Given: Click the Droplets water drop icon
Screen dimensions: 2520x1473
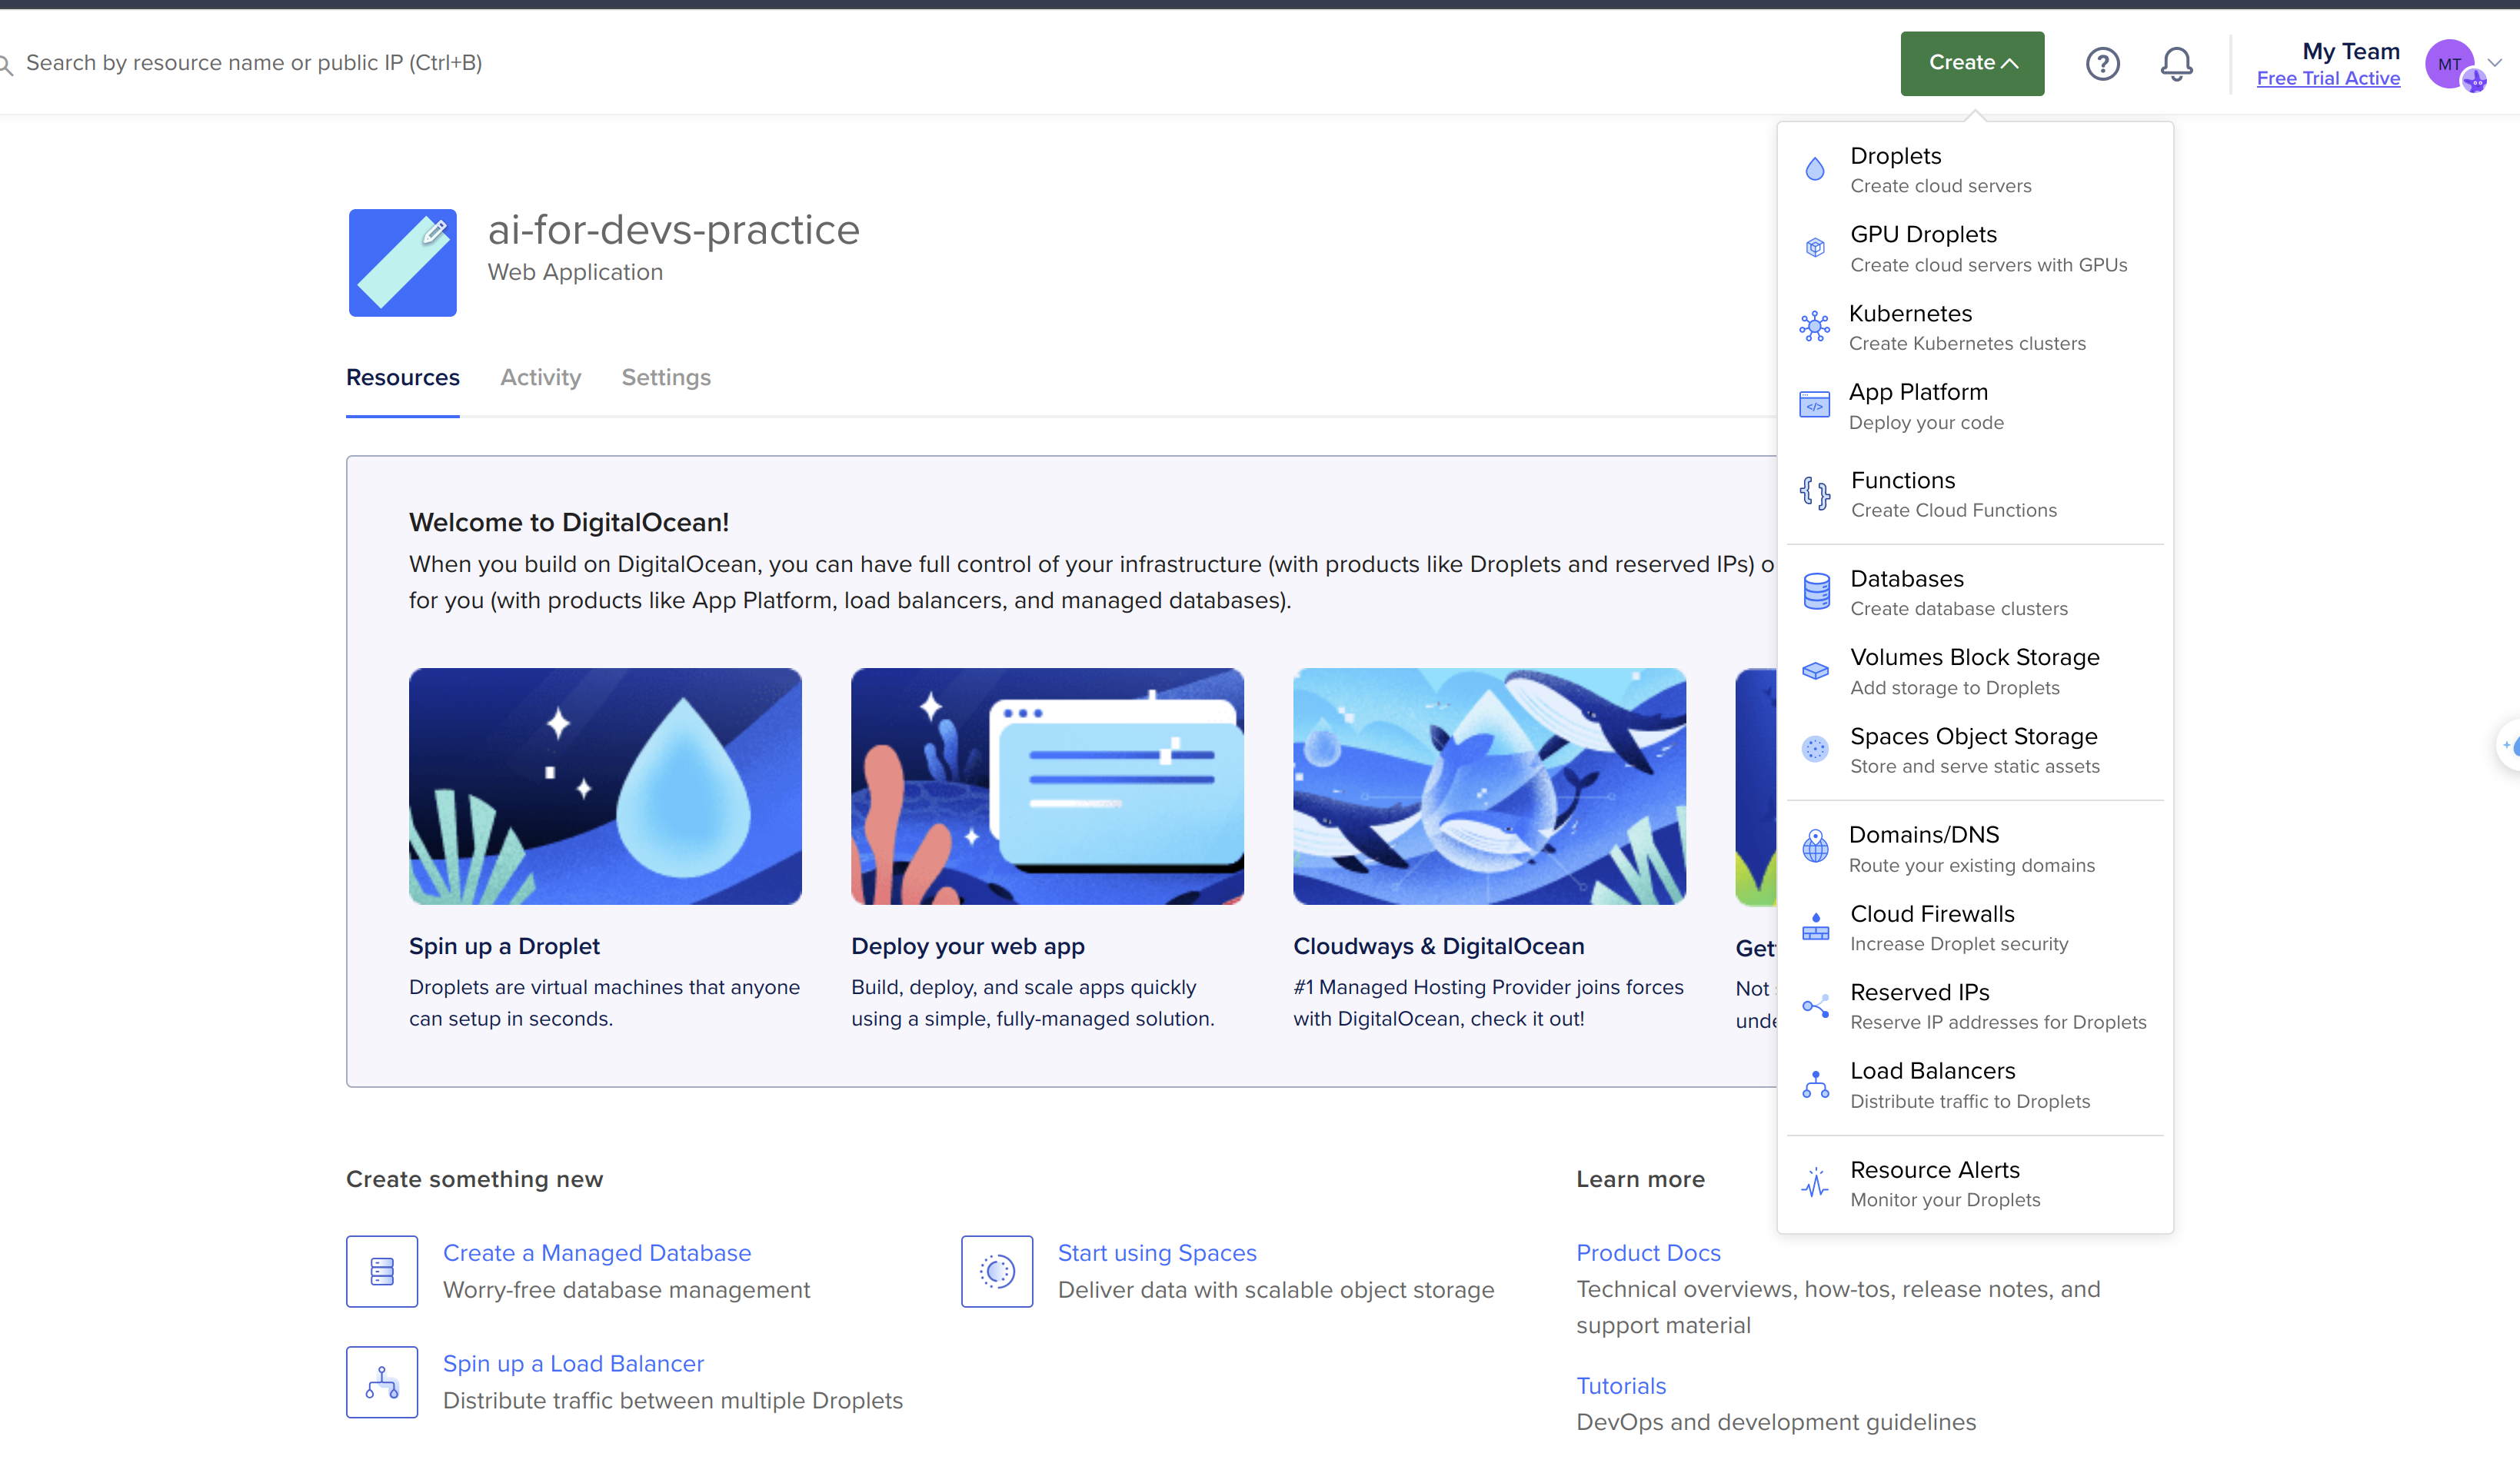Looking at the screenshot, I should (1815, 169).
